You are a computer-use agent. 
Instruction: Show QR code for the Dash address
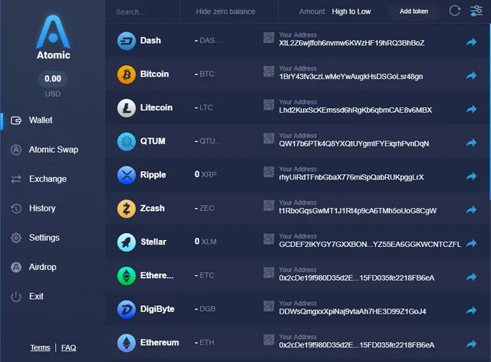(269, 38)
